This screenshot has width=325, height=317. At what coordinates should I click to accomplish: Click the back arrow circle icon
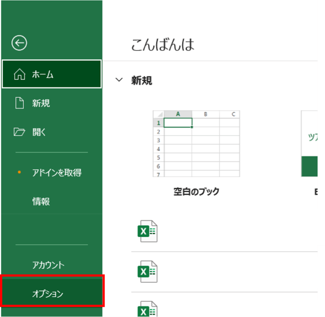[19, 43]
